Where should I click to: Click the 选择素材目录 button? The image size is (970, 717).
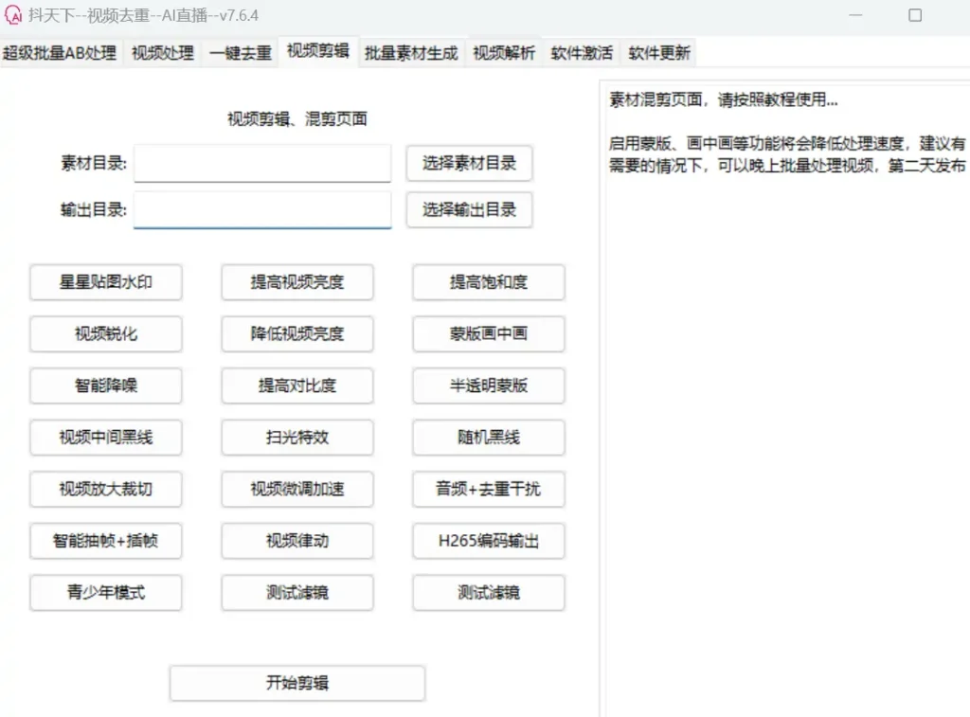[470, 163]
